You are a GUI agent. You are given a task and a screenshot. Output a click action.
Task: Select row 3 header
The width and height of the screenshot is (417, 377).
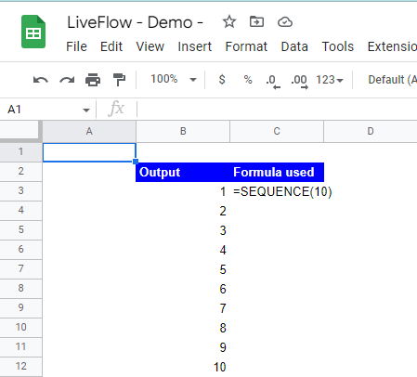(20, 190)
